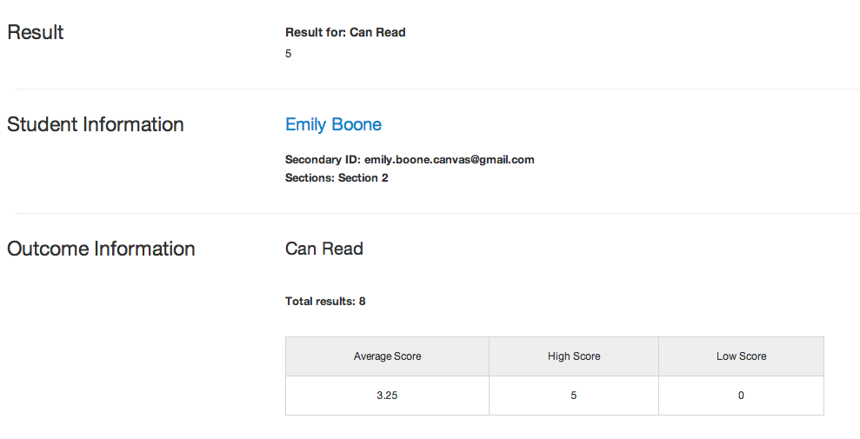
Task: Open Emily Boone's student profile link
Action: coord(333,124)
